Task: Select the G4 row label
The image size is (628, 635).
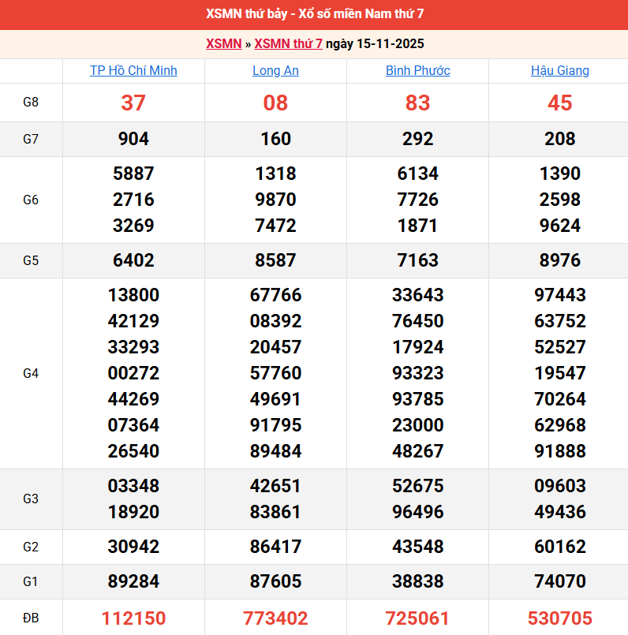Action: pos(31,373)
